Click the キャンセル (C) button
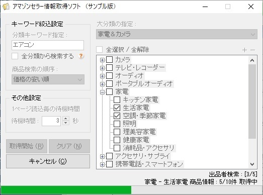 click(x=48, y=161)
